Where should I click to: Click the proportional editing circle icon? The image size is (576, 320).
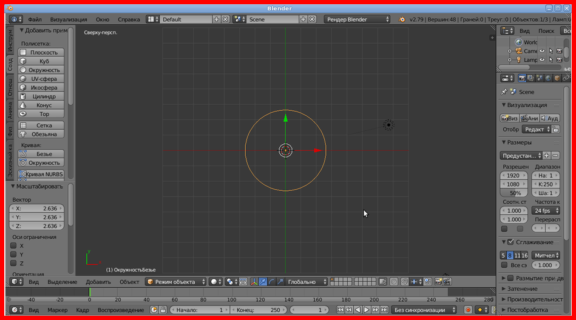pos(393,282)
